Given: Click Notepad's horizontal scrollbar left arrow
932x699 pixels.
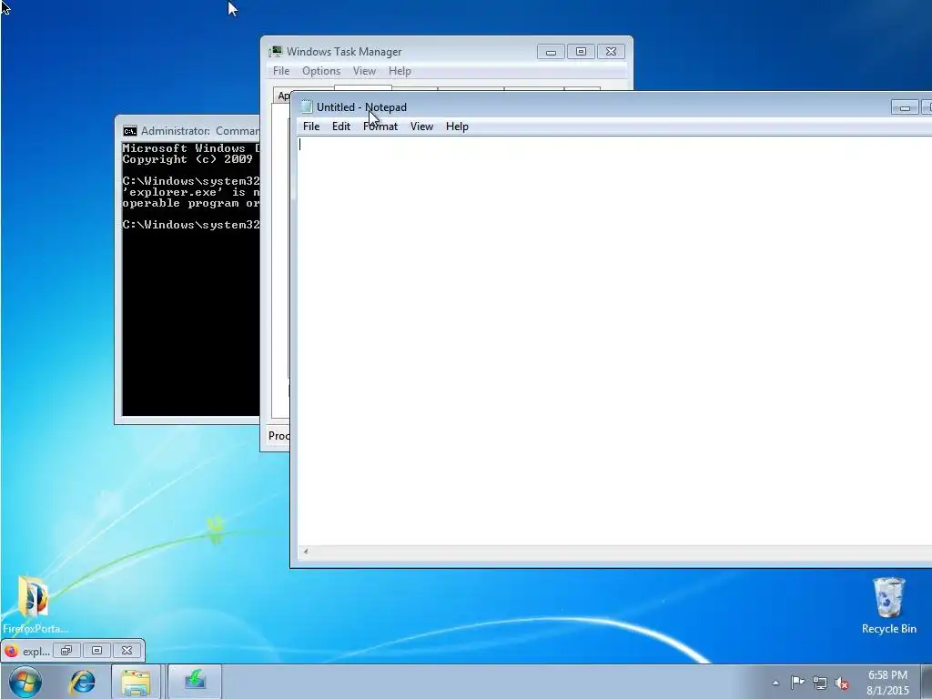Looking at the screenshot, I should (x=306, y=552).
